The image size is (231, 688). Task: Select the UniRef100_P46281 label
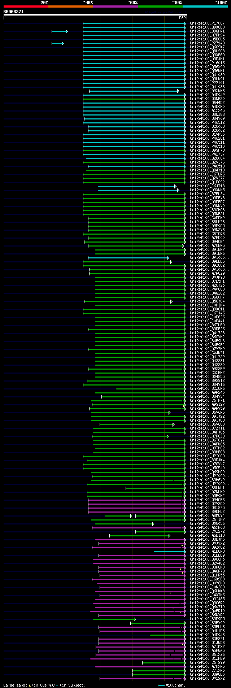[x=207, y=138]
